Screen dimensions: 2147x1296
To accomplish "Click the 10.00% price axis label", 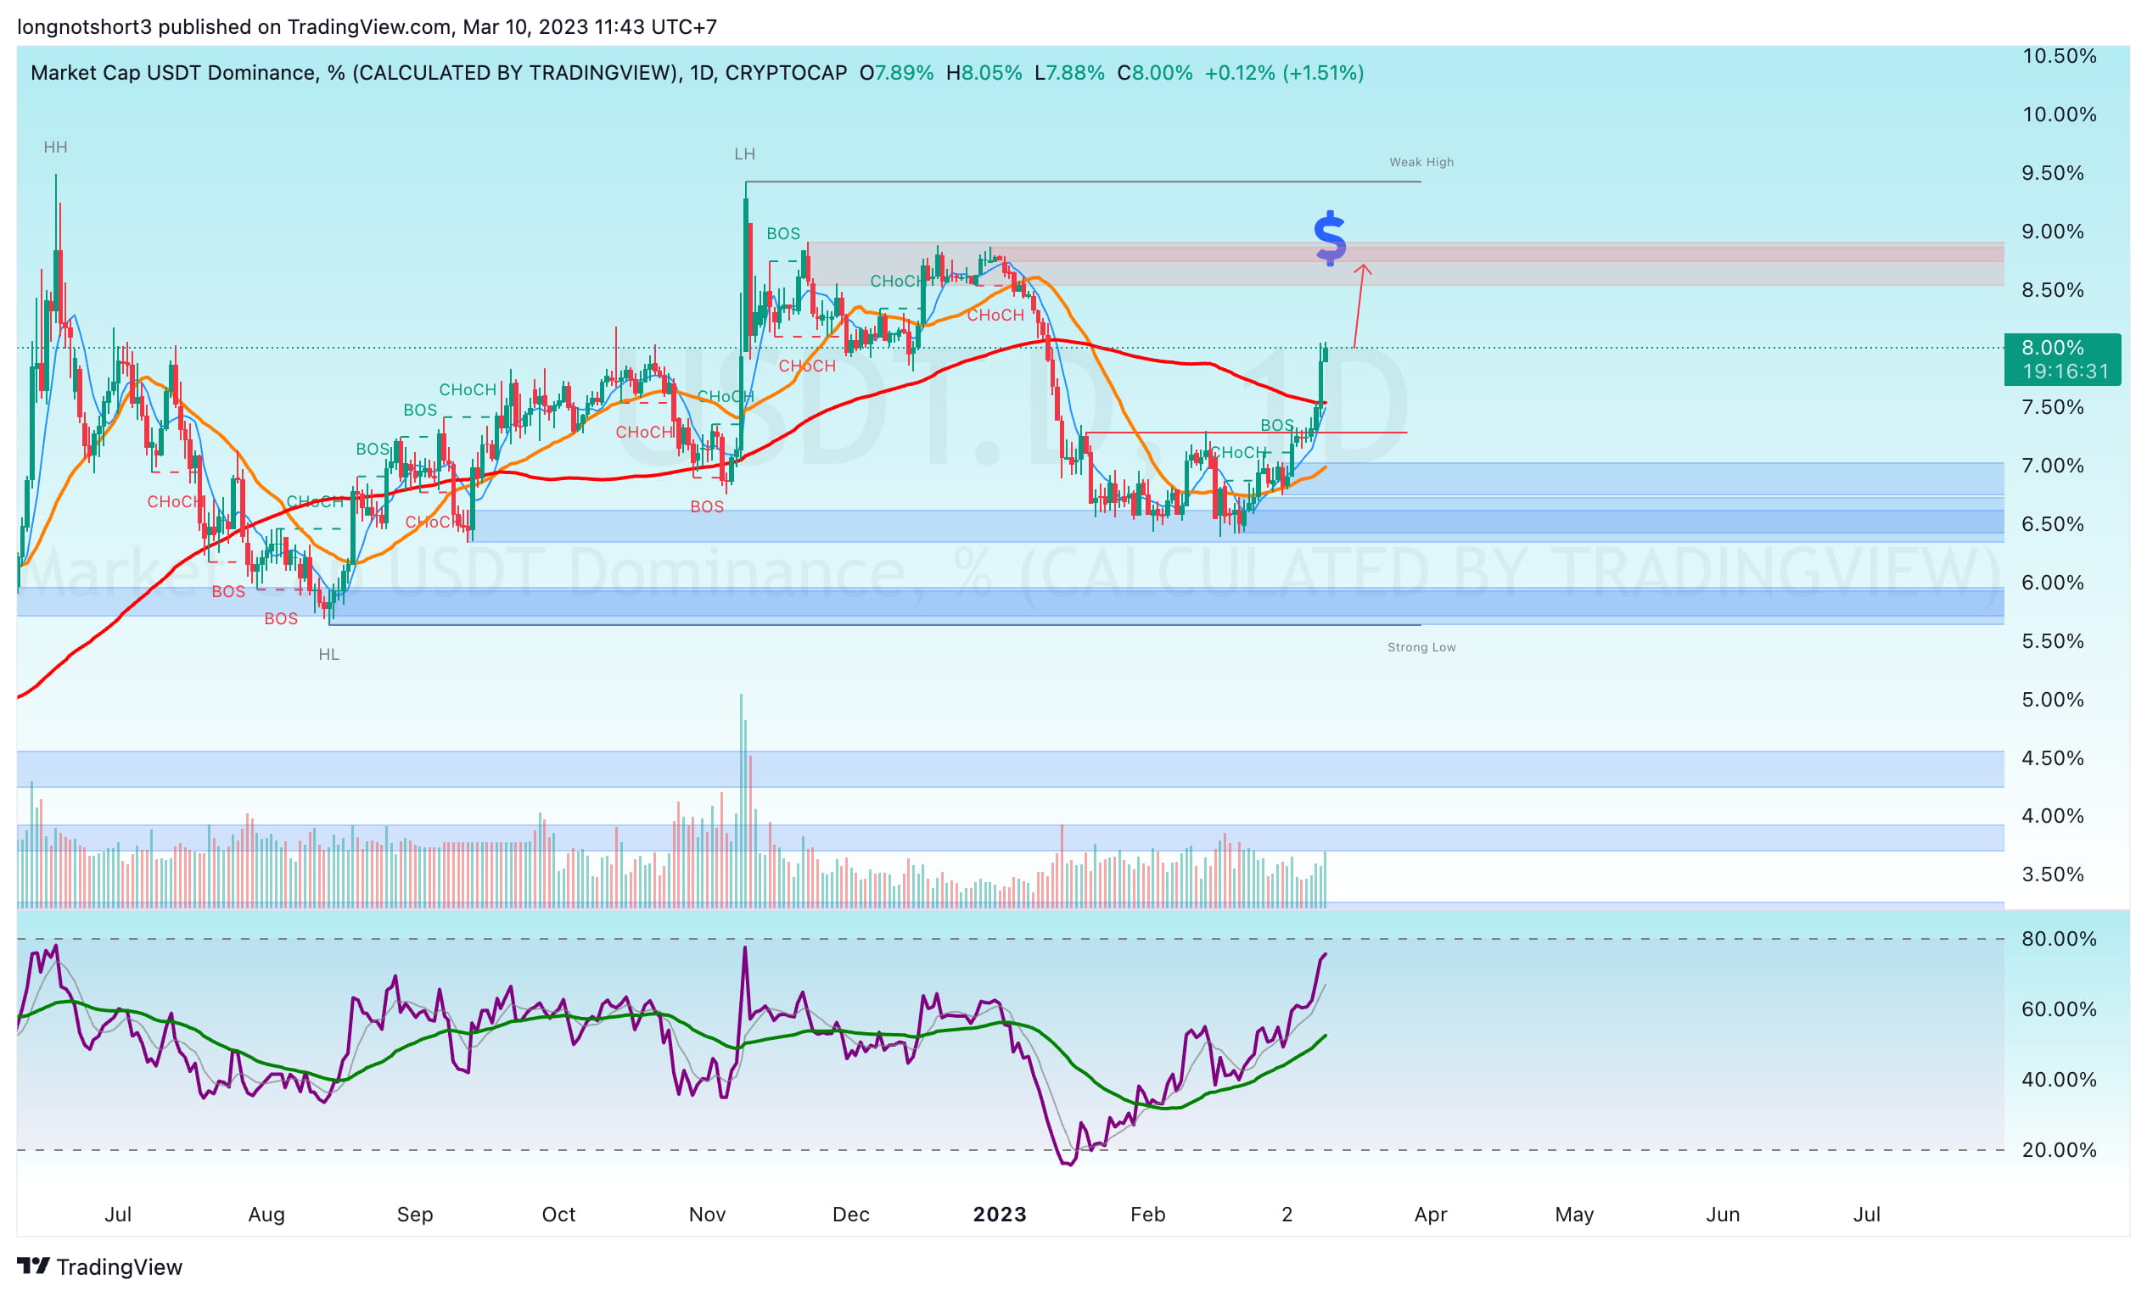I will (x=2060, y=115).
